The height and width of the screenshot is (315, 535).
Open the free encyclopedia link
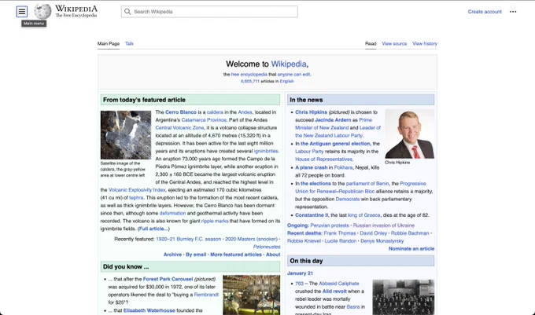point(249,75)
